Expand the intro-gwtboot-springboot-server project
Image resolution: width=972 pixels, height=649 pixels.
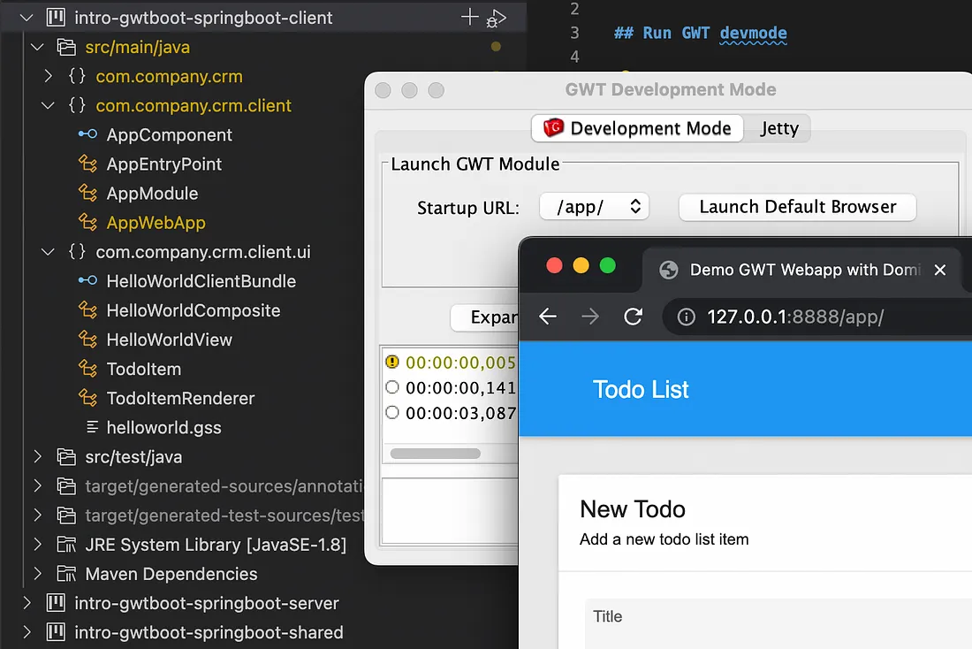(27, 602)
